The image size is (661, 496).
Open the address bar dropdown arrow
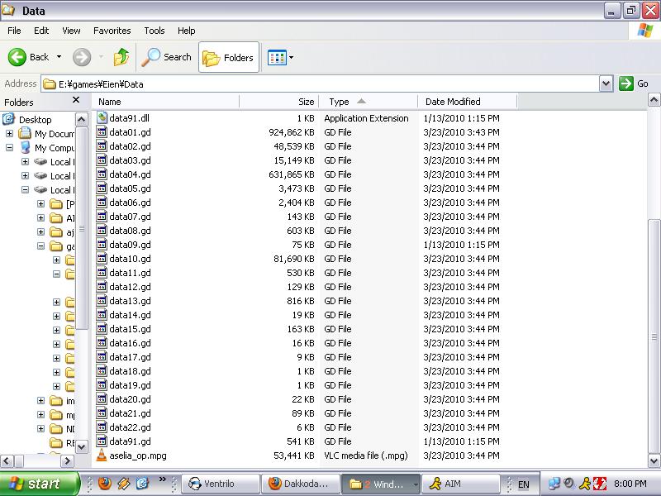click(x=606, y=83)
